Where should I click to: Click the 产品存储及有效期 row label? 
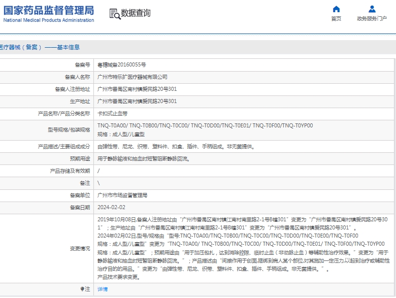pyautogui.click(x=70, y=171)
